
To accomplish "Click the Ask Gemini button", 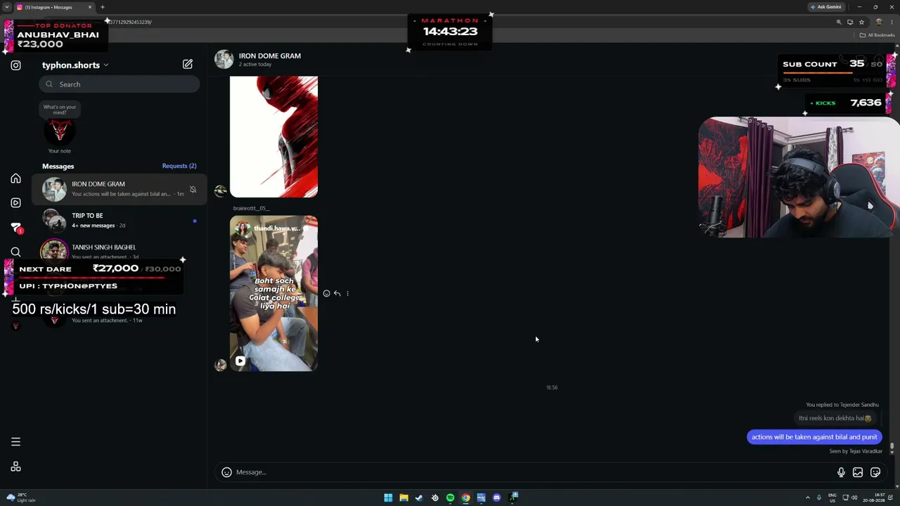I will click(x=826, y=7).
